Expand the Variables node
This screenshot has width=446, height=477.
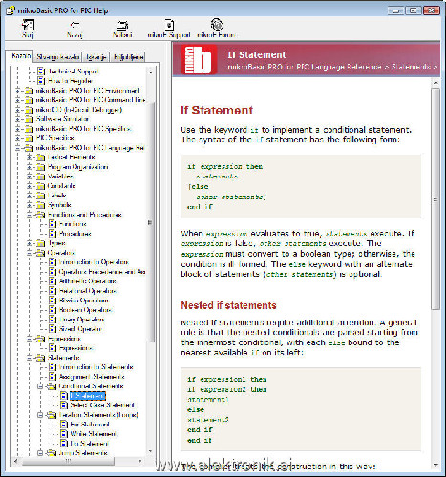click(30, 176)
